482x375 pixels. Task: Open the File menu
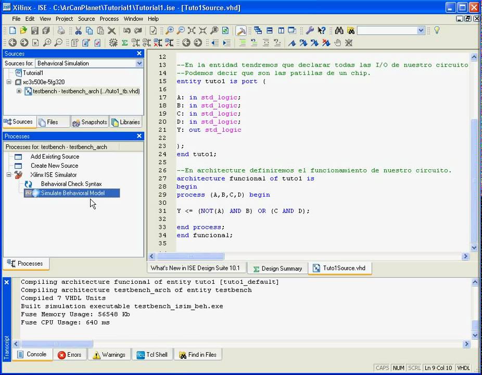click(16, 19)
